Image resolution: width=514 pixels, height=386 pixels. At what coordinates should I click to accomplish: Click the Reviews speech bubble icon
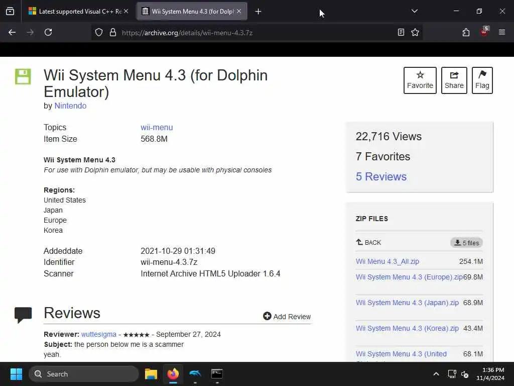click(23, 315)
